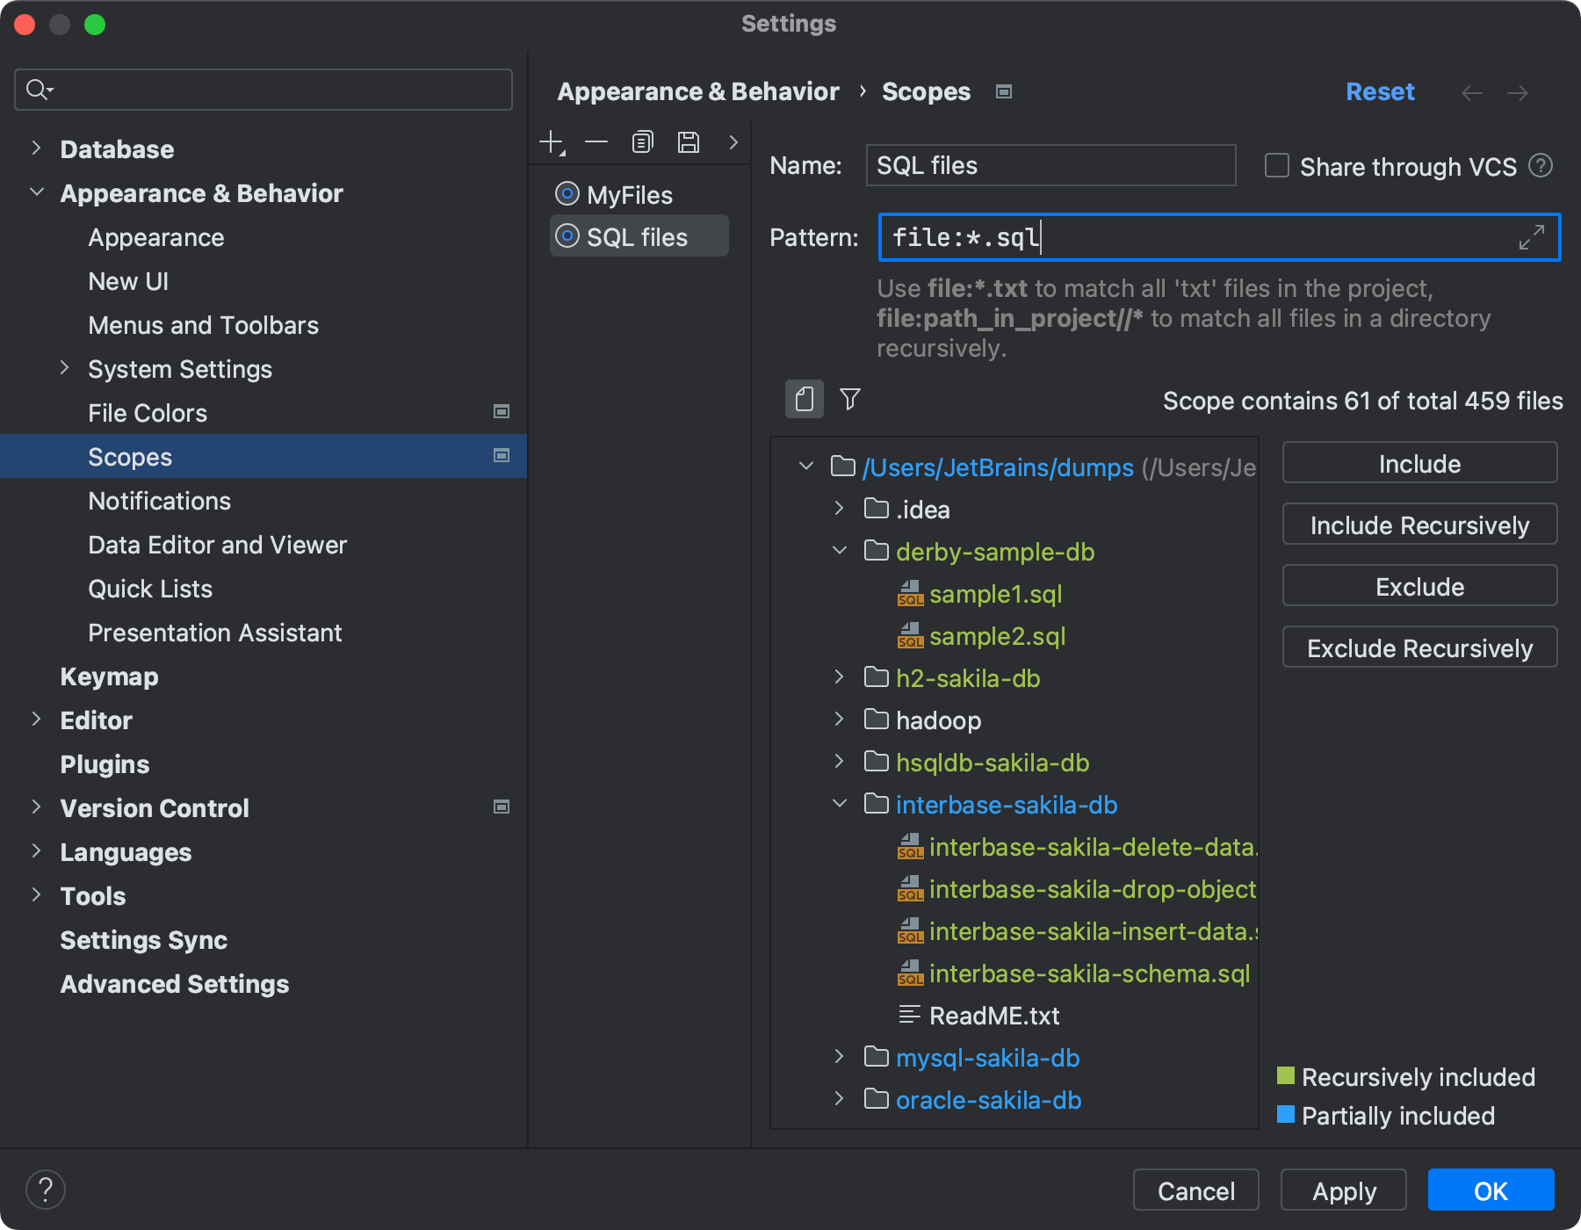The image size is (1581, 1230).
Task: Remove the selected scope
Action: (597, 141)
